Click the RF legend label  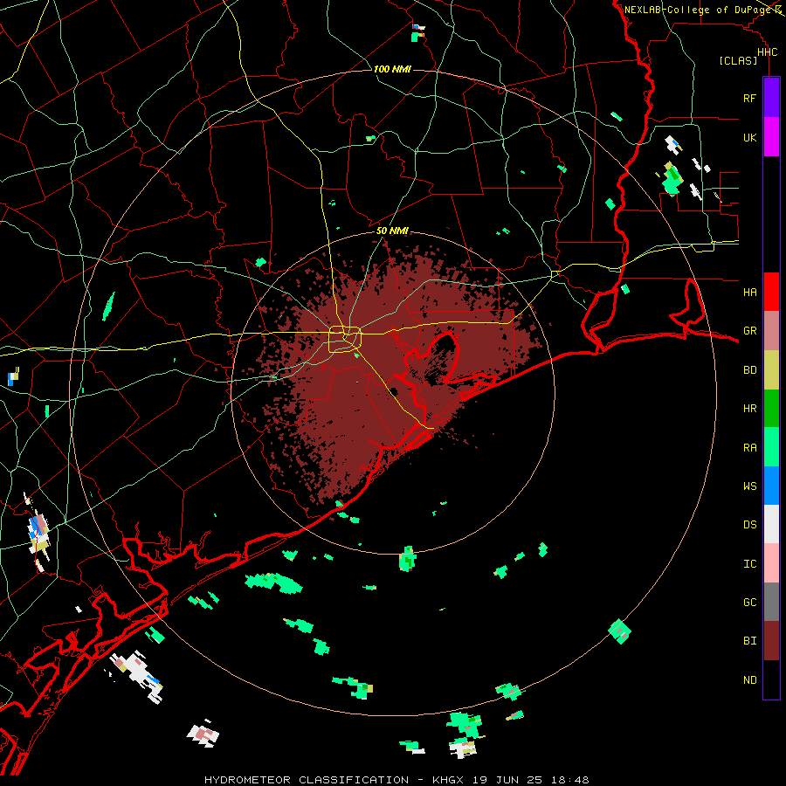pos(749,98)
